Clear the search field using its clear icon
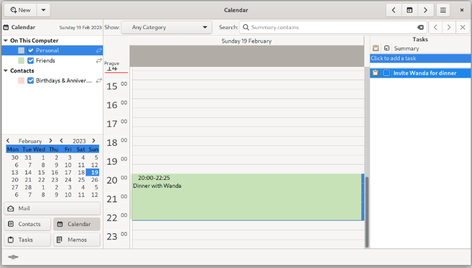 420,27
